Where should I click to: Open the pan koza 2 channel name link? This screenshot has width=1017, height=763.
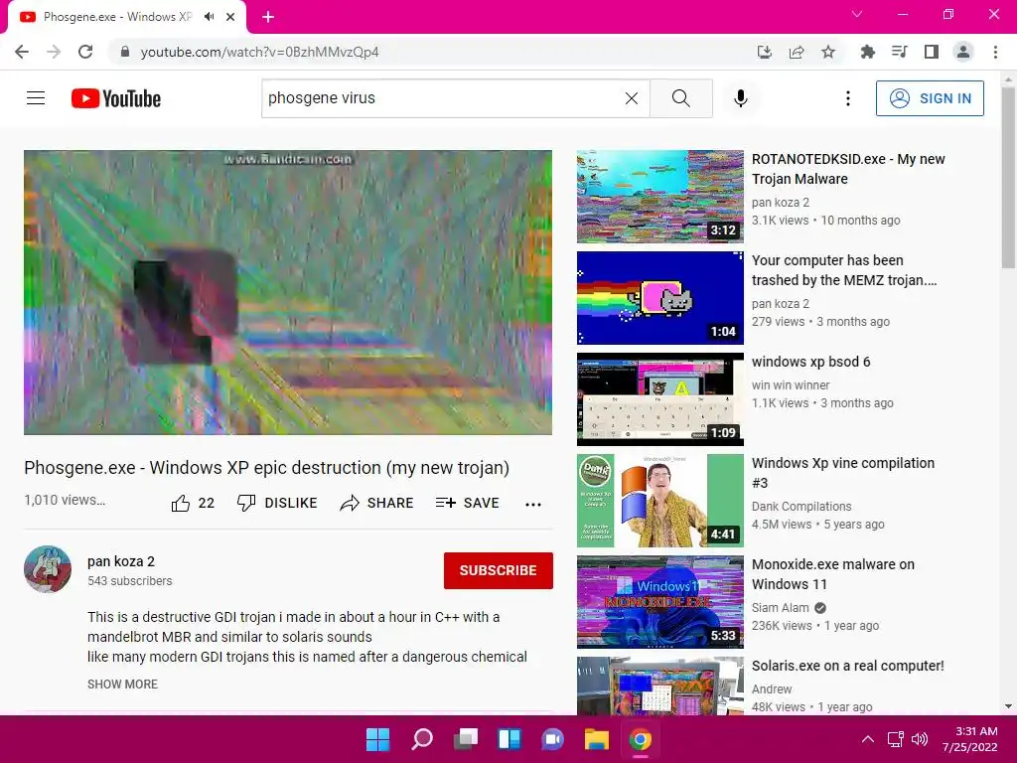[x=121, y=561]
